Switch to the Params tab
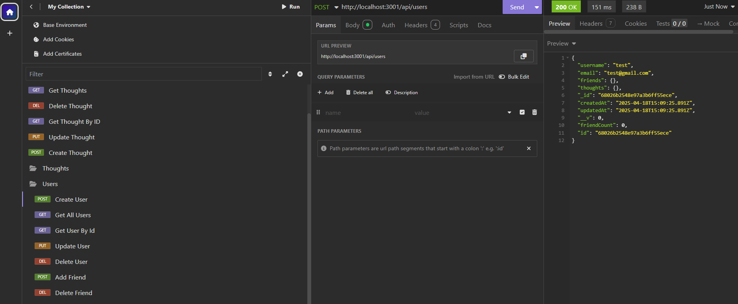Viewport: 738px width, 304px height. [x=326, y=25]
